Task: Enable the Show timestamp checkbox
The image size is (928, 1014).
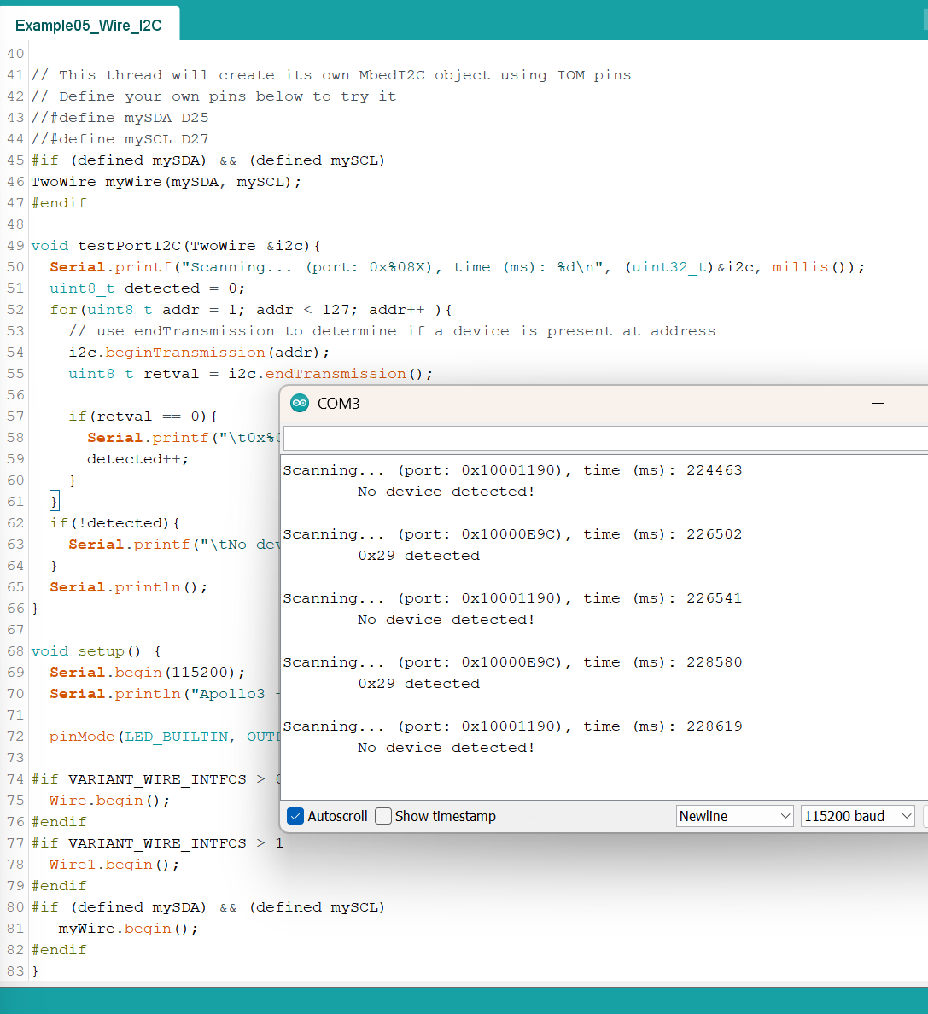Action: (384, 816)
